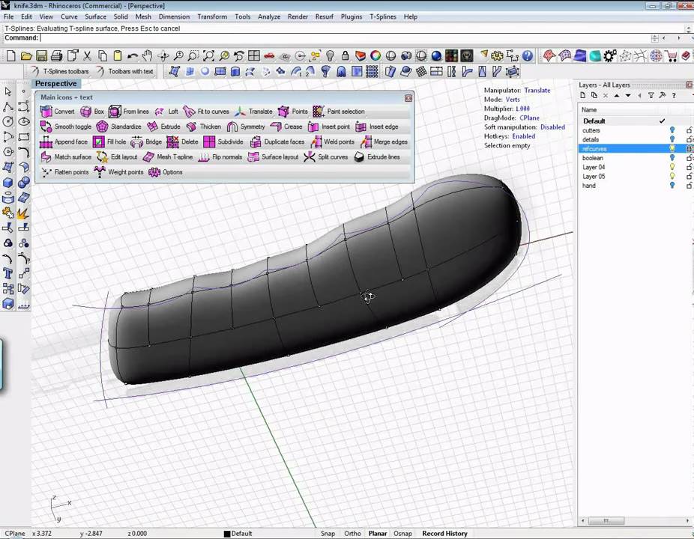Toggle Ortho in the status bar
This screenshot has height=539, width=694.
pyautogui.click(x=352, y=534)
